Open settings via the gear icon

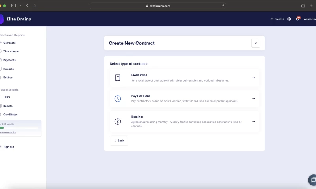click(x=289, y=19)
